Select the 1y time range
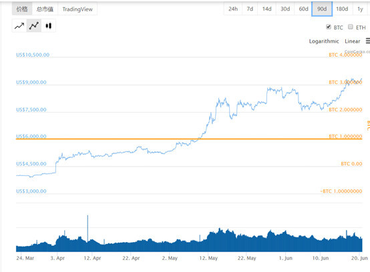370x272 pixels. [x=360, y=9]
